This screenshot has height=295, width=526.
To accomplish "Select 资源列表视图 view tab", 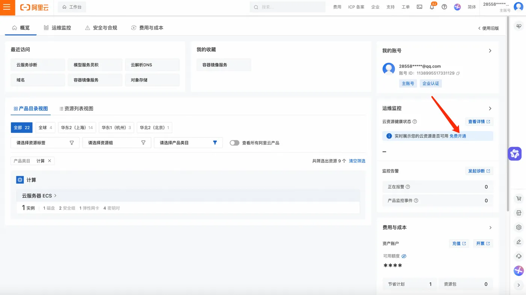I will click(x=76, y=108).
